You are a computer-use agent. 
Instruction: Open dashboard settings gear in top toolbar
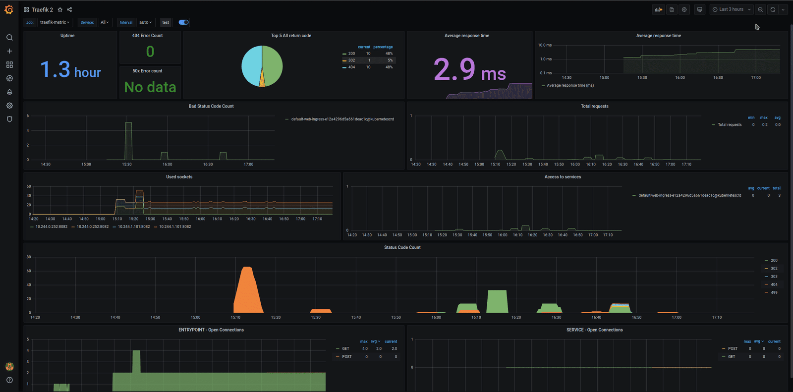pos(684,9)
